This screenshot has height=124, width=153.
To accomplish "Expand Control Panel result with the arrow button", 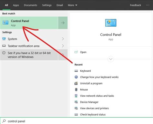I will (63, 23).
